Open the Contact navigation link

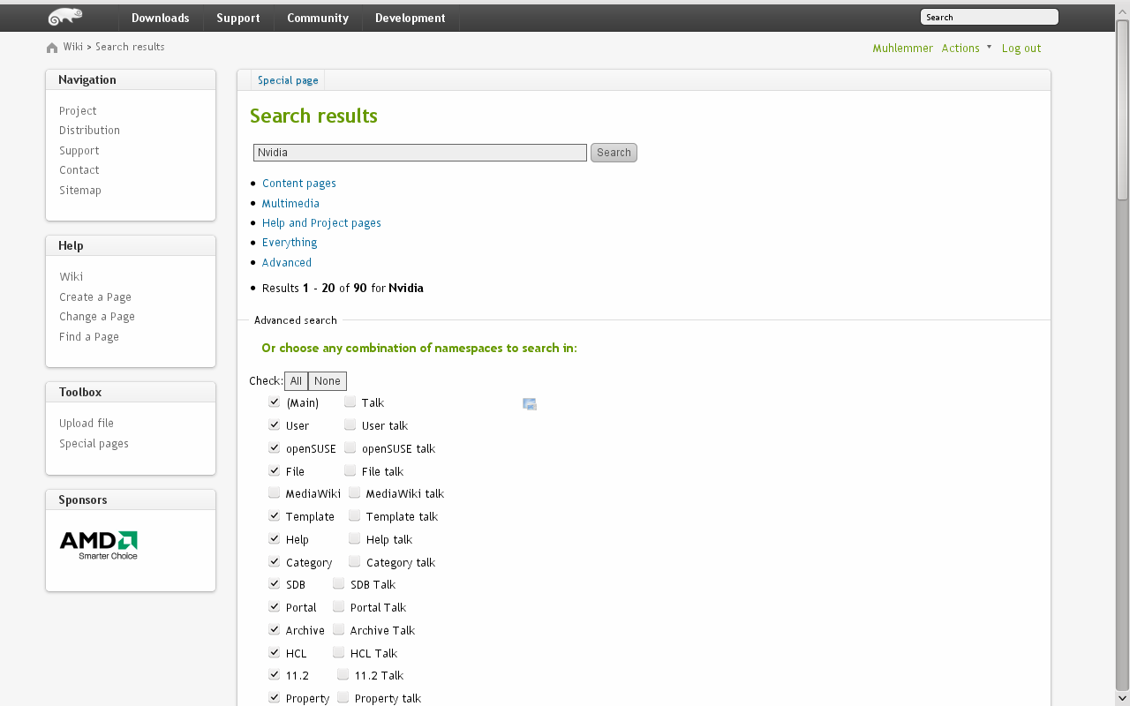click(x=79, y=170)
